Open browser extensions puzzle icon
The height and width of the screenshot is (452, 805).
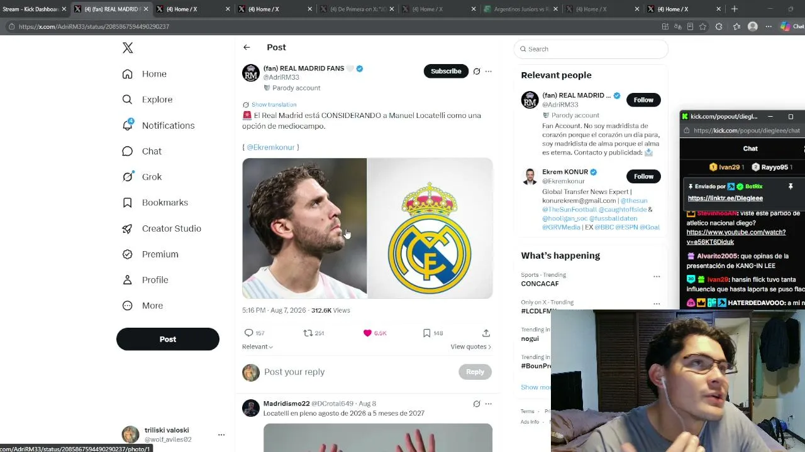pos(719,26)
